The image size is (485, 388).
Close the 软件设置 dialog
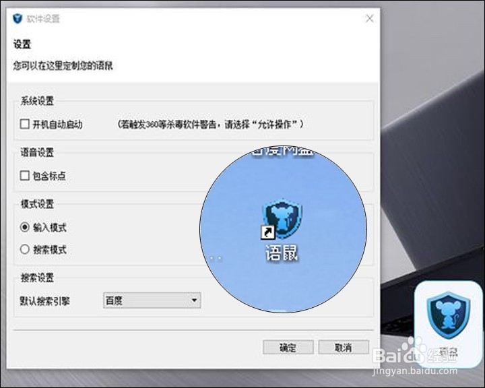pyautogui.click(x=370, y=19)
